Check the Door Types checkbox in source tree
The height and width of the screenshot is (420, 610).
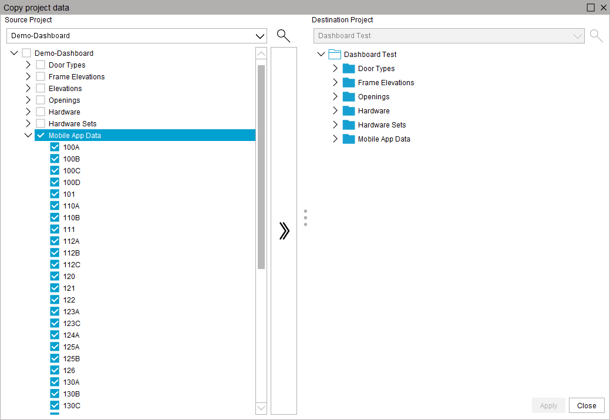pos(39,65)
